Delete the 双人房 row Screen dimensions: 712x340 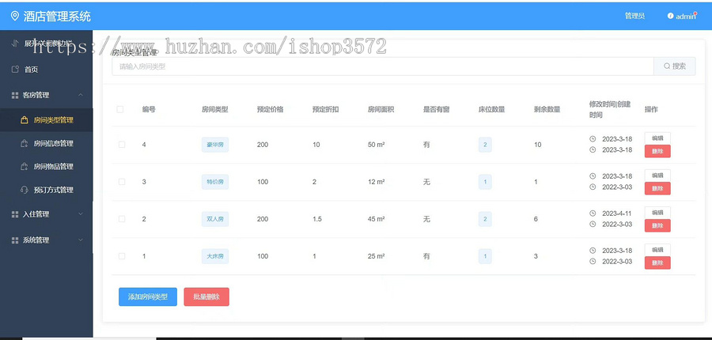tap(657, 225)
